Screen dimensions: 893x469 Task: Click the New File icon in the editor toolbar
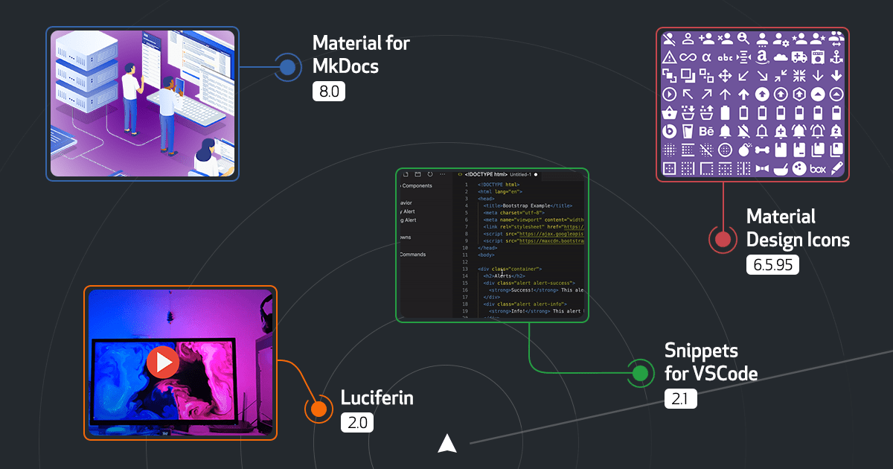(x=406, y=174)
